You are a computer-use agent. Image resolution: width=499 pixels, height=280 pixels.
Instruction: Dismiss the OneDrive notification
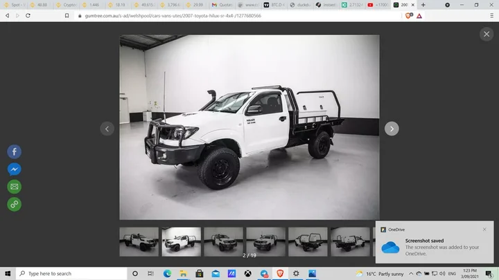click(484, 229)
